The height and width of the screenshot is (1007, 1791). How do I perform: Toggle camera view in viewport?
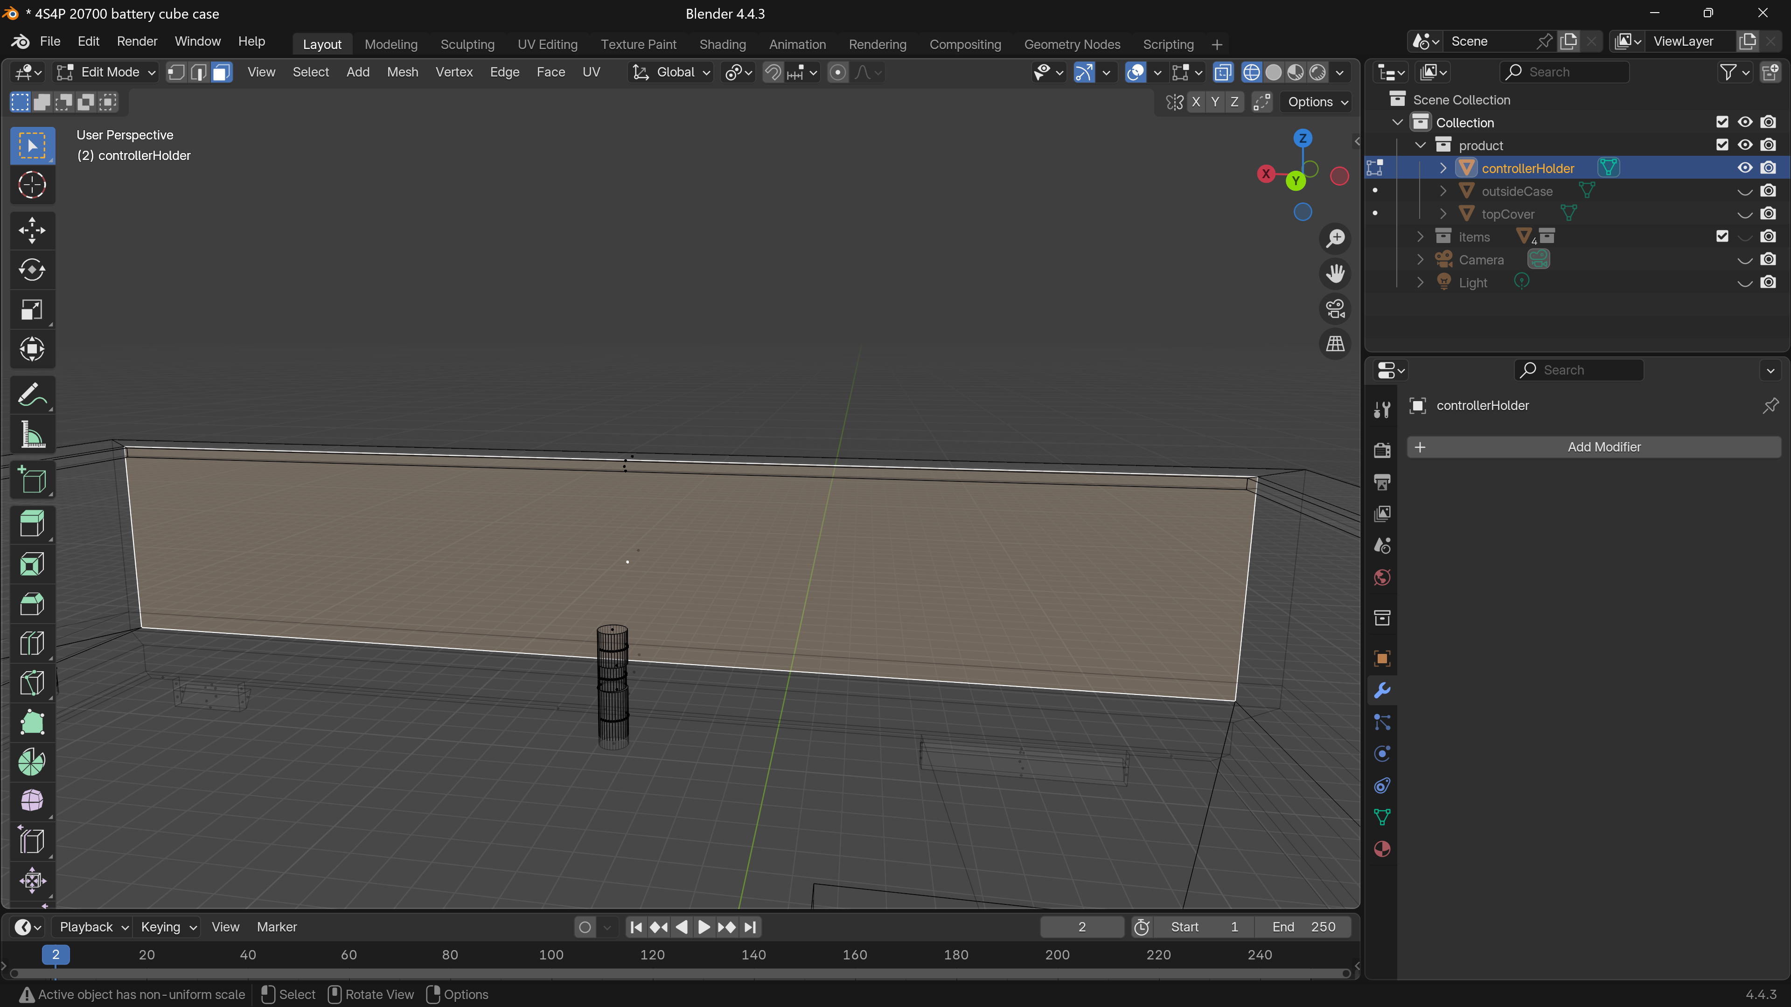pos(1335,309)
